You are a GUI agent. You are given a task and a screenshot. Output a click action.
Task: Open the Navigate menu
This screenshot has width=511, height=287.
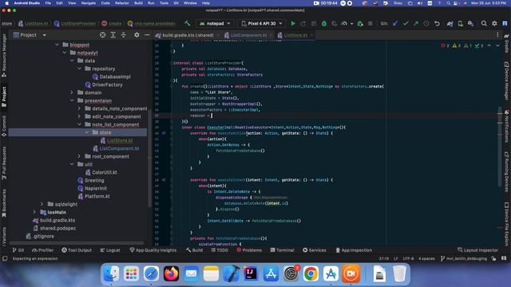pyautogui.click(x=89, y=3)
